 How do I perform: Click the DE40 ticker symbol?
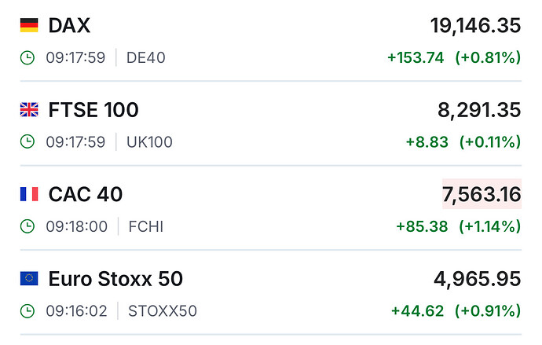(x=146, y=57)
